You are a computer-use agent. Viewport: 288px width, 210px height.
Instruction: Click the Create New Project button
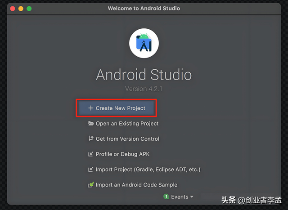[117, 108]
